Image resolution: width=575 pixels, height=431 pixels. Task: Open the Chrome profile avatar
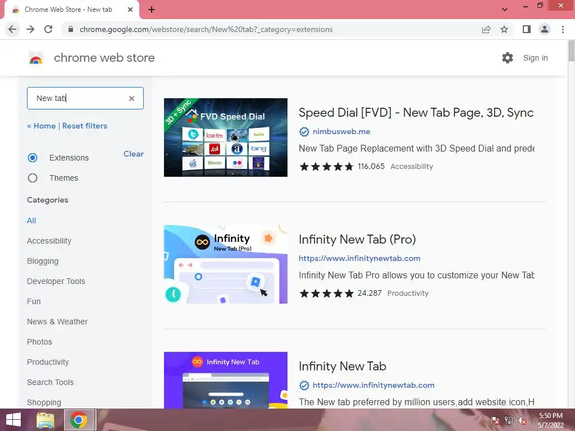(x=545, y=29)
